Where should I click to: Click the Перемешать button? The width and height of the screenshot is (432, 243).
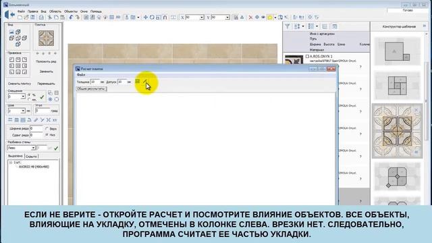click(46, 84)
